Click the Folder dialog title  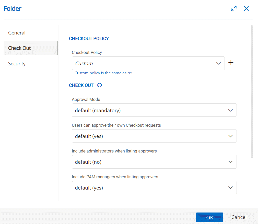click(x=13, y=9)
